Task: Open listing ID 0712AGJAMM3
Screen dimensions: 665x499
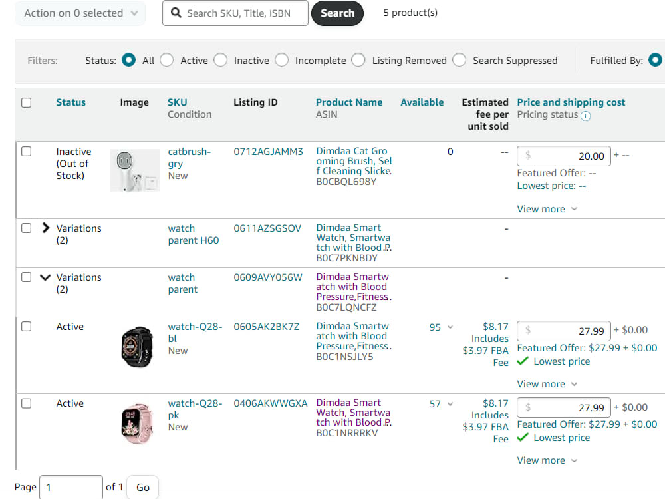Action: (x=269, y=152)
